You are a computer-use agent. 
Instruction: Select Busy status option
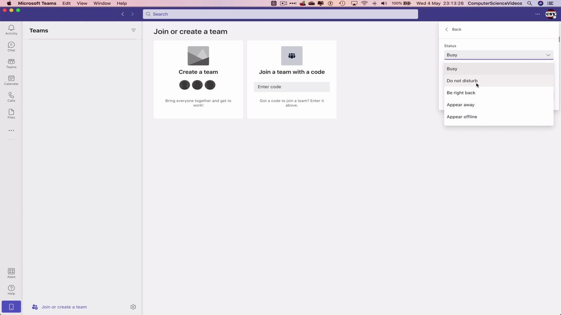pos(499,69)
